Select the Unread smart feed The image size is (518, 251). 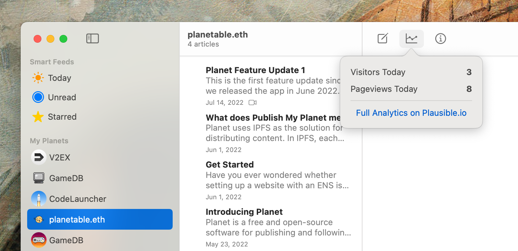pos(62,97)
